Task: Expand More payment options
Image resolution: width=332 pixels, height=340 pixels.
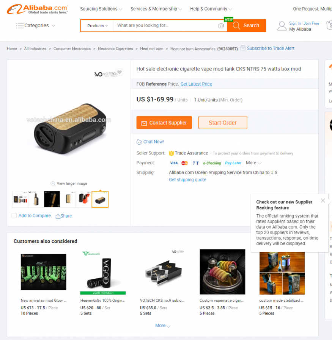Action: click(x=253, y=163)
